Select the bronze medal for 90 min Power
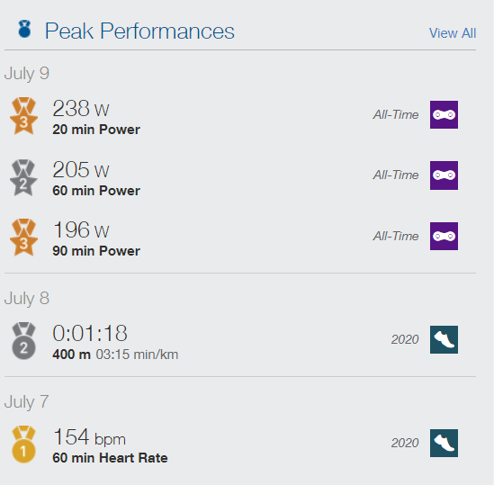 [24, 238]
